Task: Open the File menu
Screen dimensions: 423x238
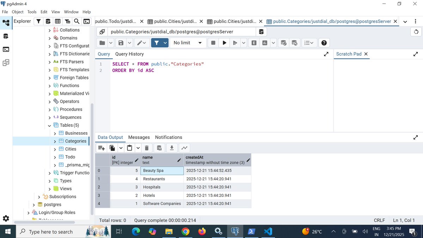Action: click(x=5, y=12)
